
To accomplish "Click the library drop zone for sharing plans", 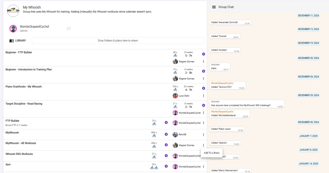I will [118, 40].
